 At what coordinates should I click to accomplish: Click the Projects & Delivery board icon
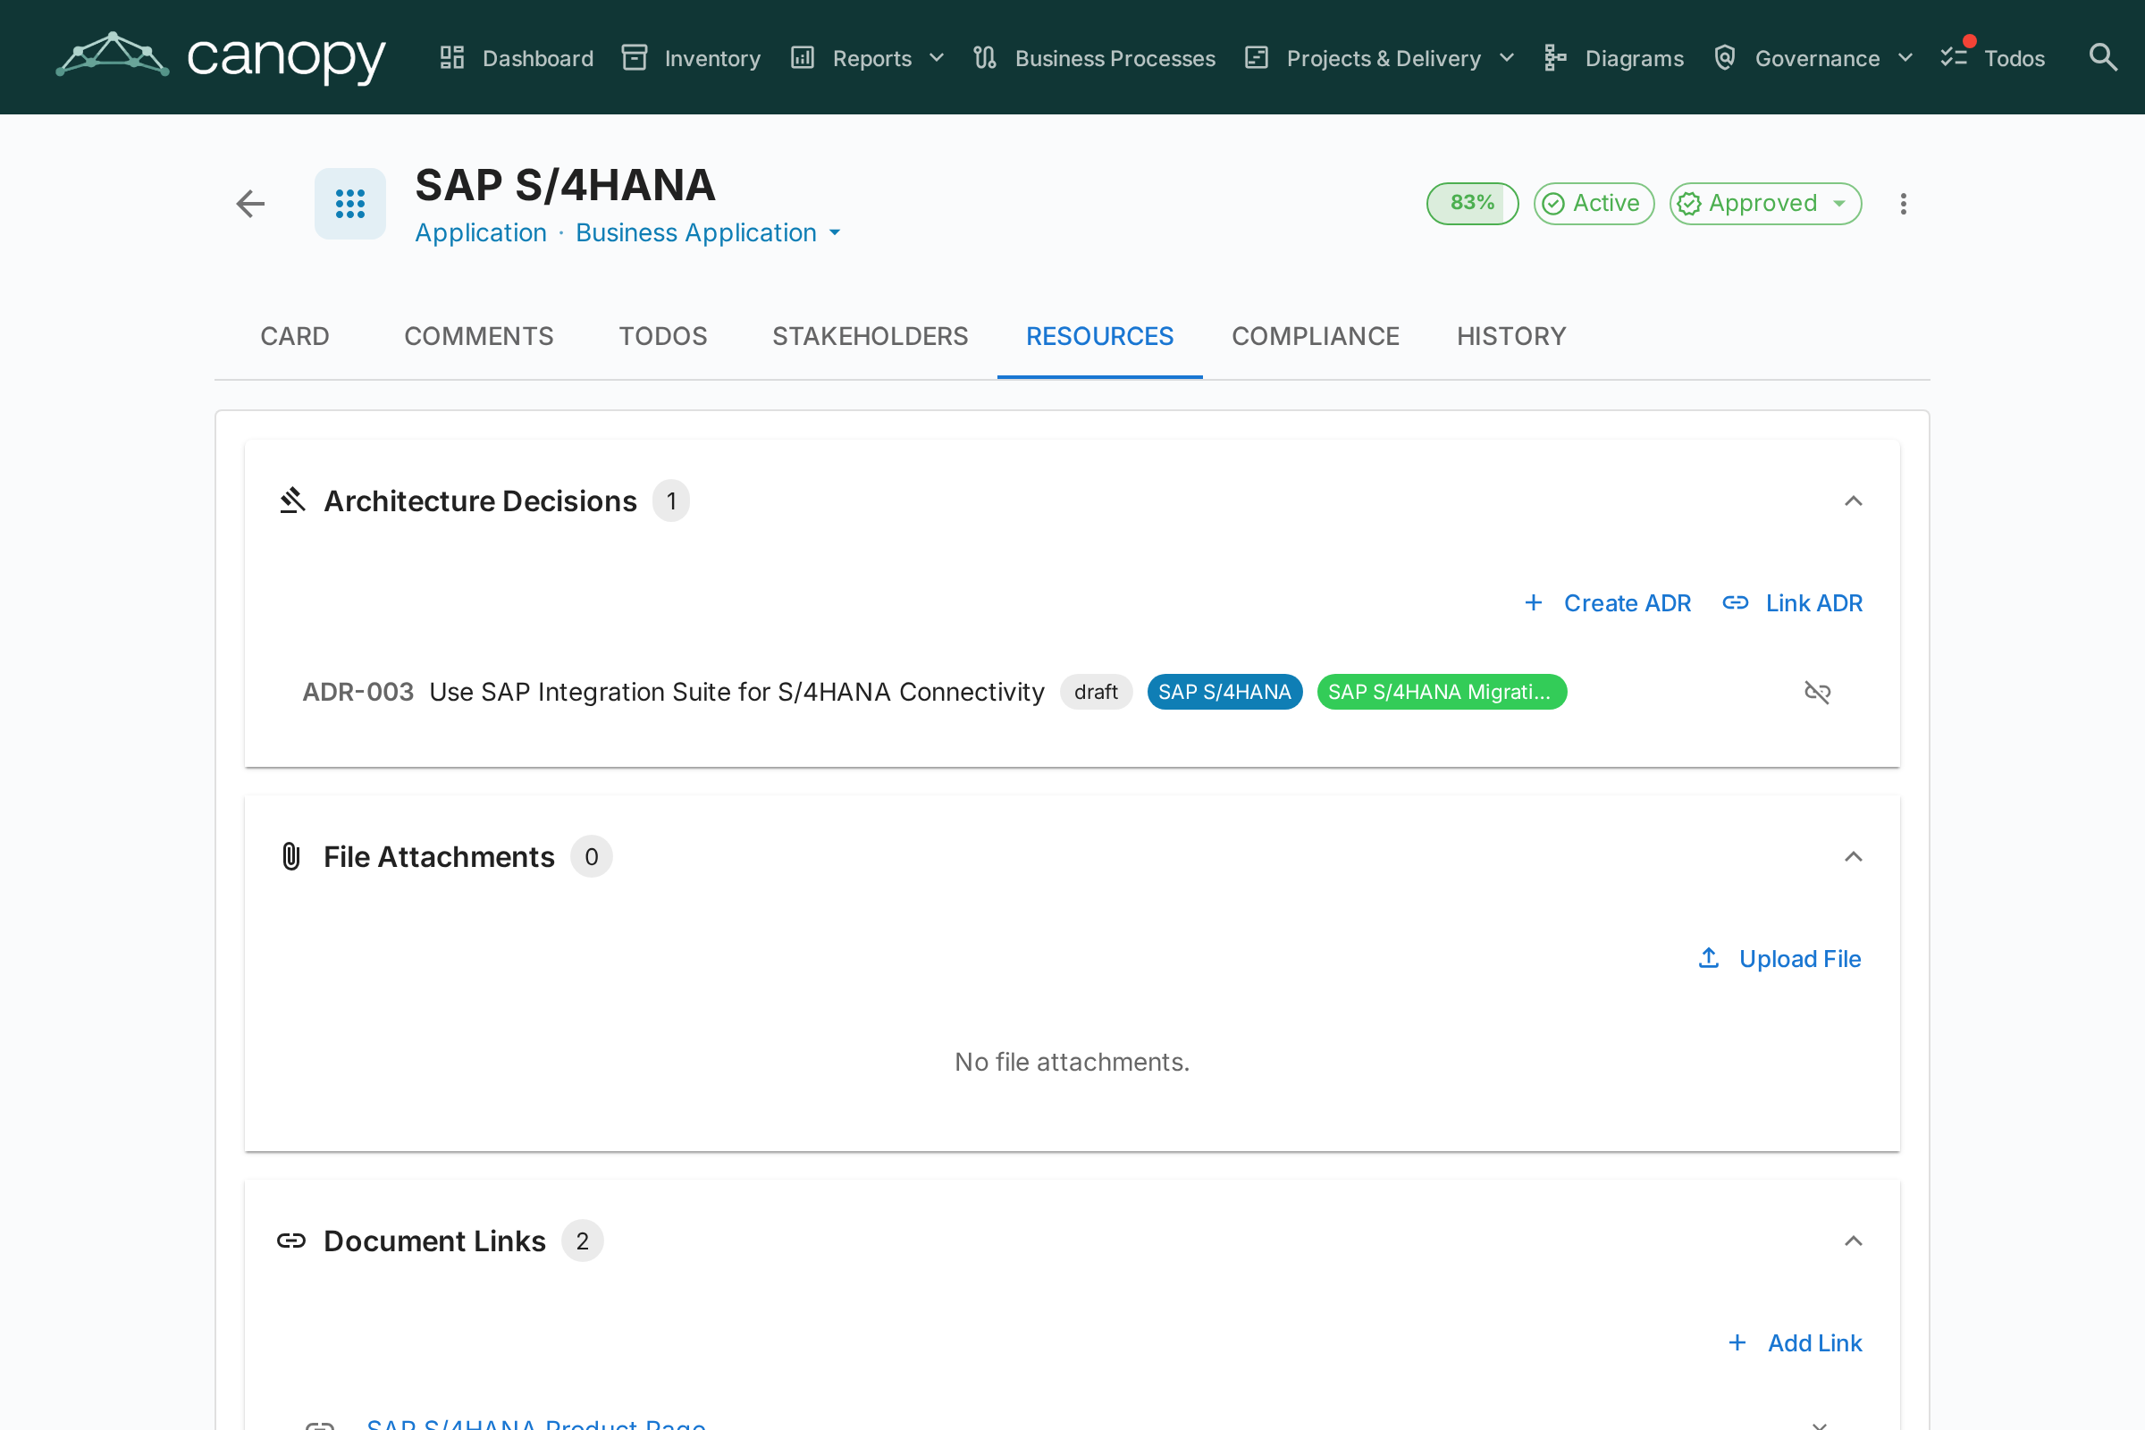(x=1257, y=57)
